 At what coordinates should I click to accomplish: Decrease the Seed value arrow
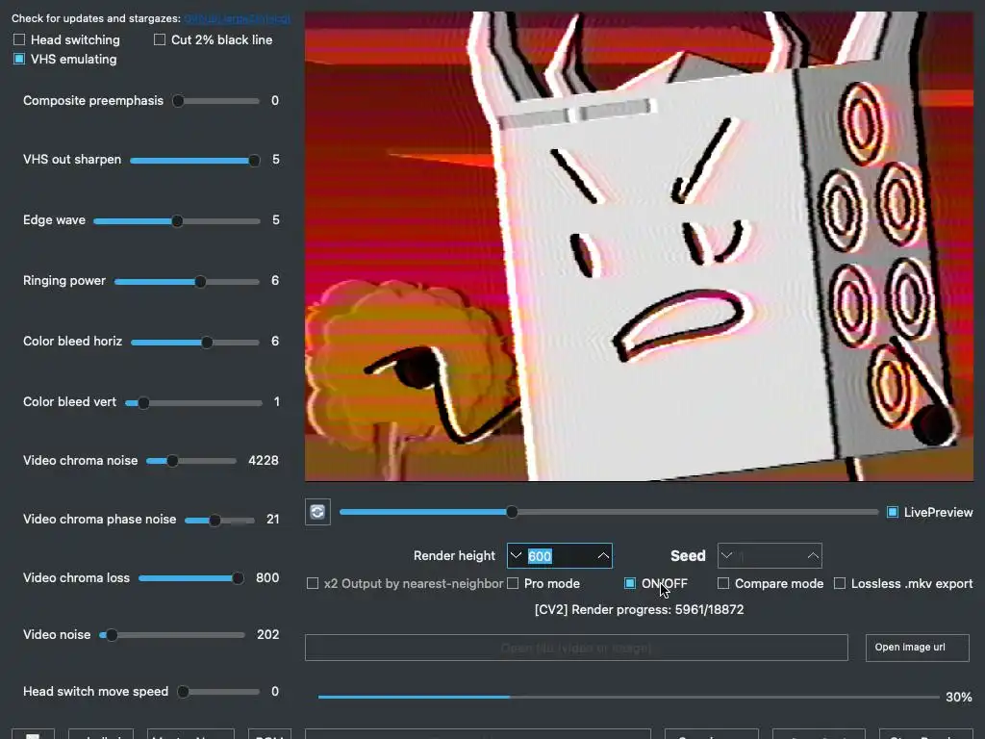727,555
